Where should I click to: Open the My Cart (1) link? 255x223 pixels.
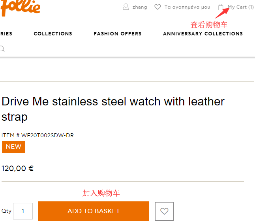pos(241,7)
